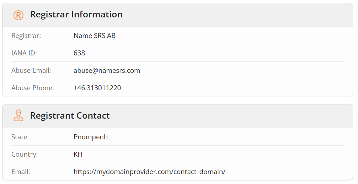358x184 pixels.
Task: Click the KH country value
Action: click(78, 155)
